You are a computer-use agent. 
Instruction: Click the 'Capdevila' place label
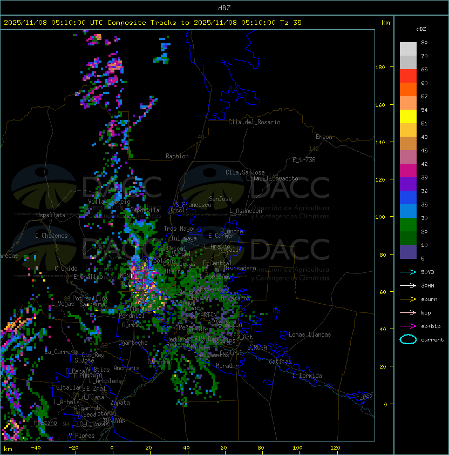pos(145,210)
